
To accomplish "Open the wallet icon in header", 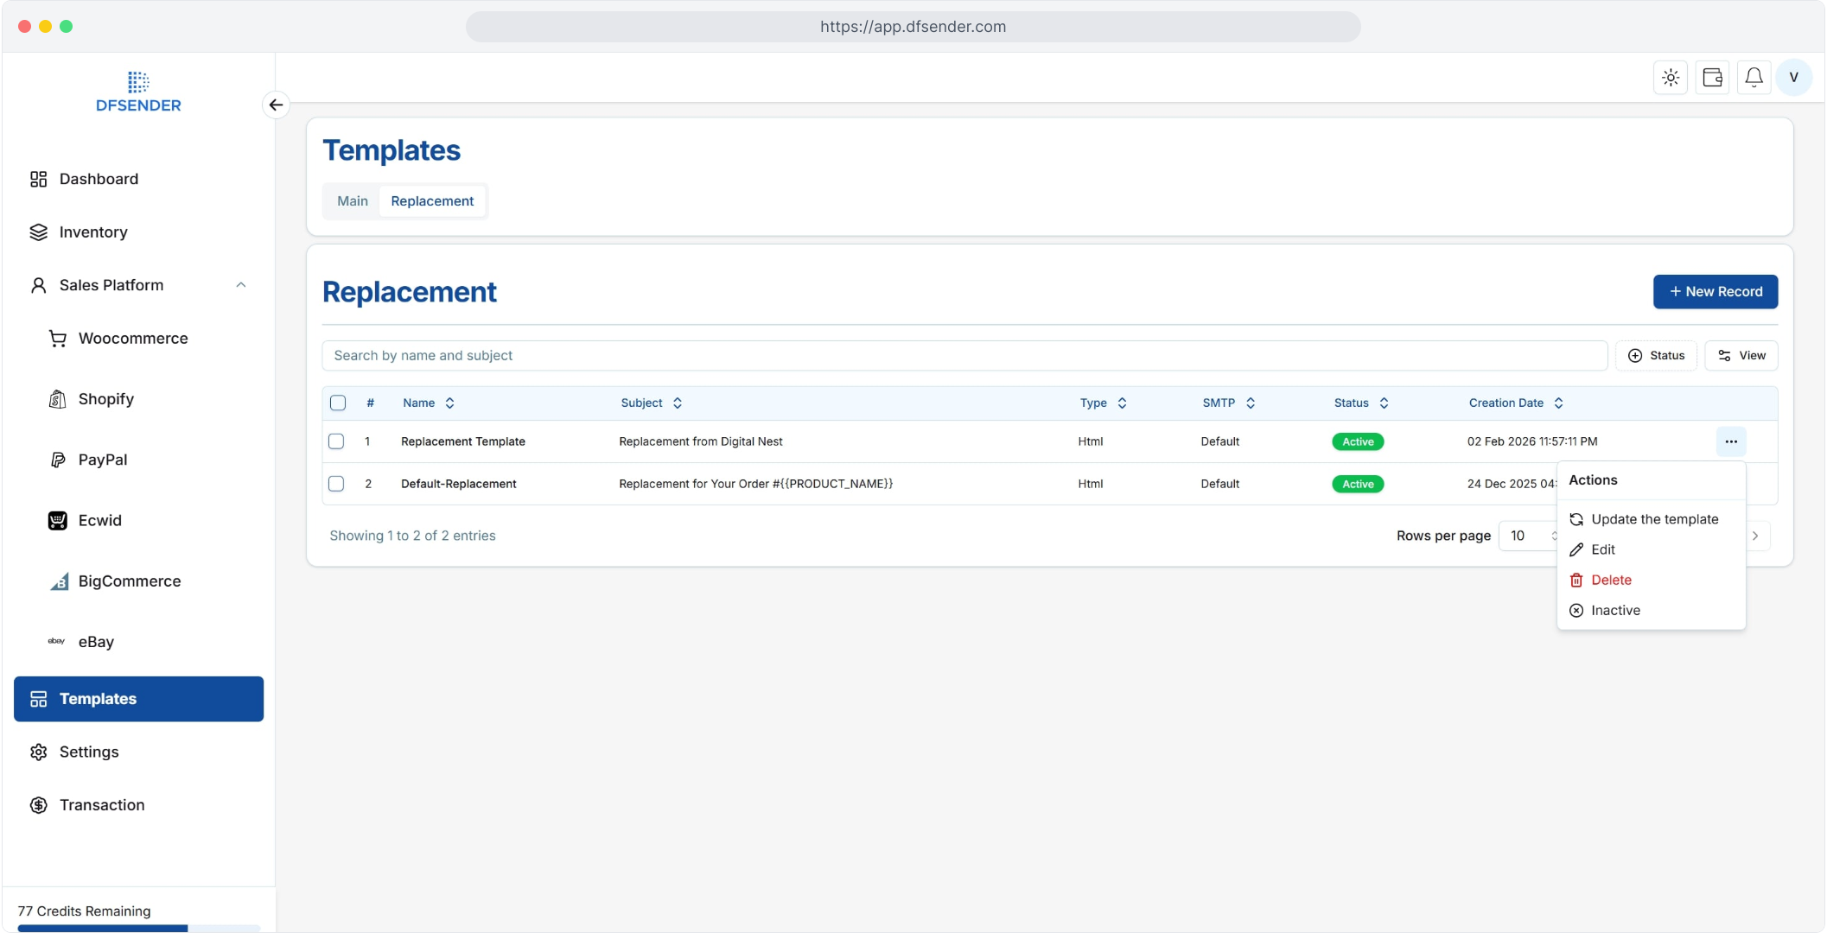I will pyautogui.click(x=1712, y=78).
